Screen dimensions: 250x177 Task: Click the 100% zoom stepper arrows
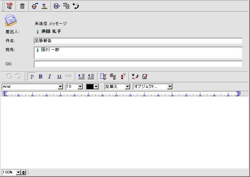[x=24, y=172]
